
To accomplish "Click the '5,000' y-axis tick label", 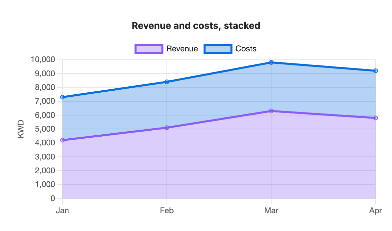I will [45, 129].
